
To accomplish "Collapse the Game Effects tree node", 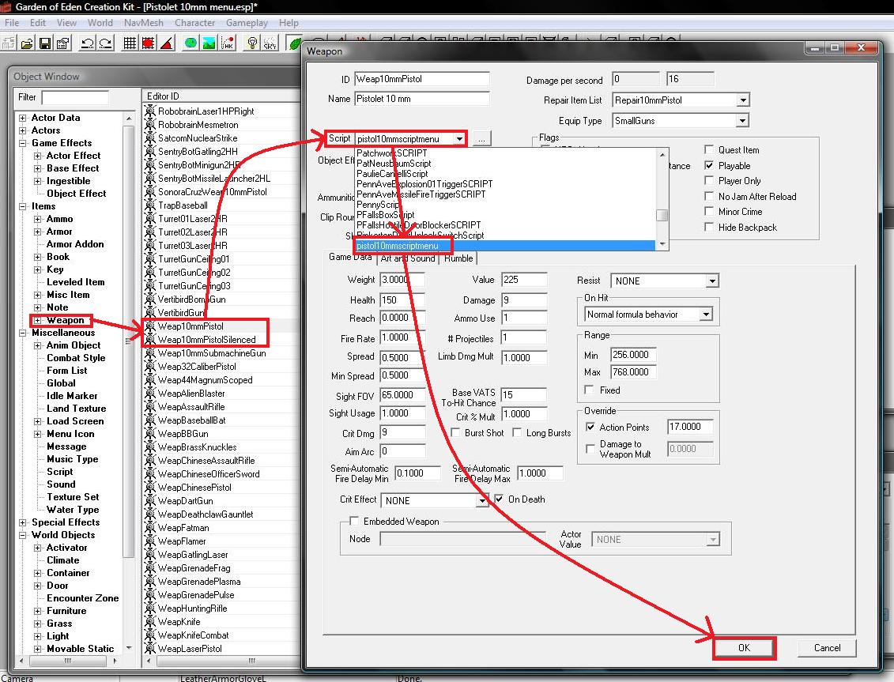I will coord(23,143).
